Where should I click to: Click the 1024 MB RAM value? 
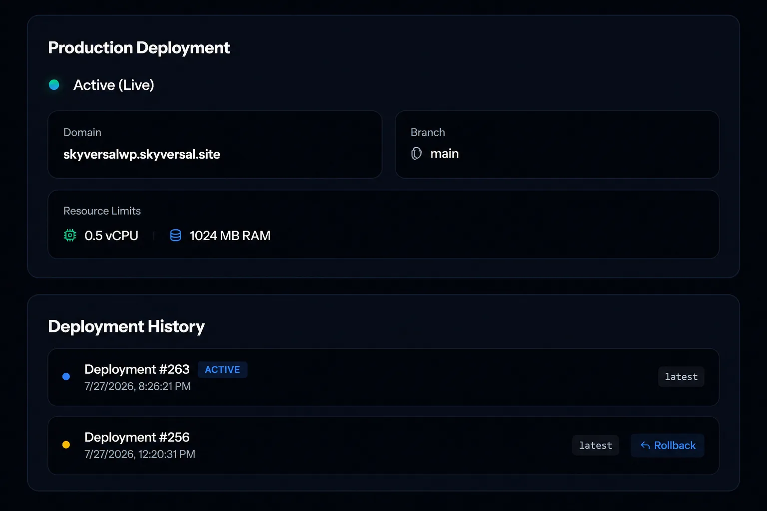coord(230,236)
